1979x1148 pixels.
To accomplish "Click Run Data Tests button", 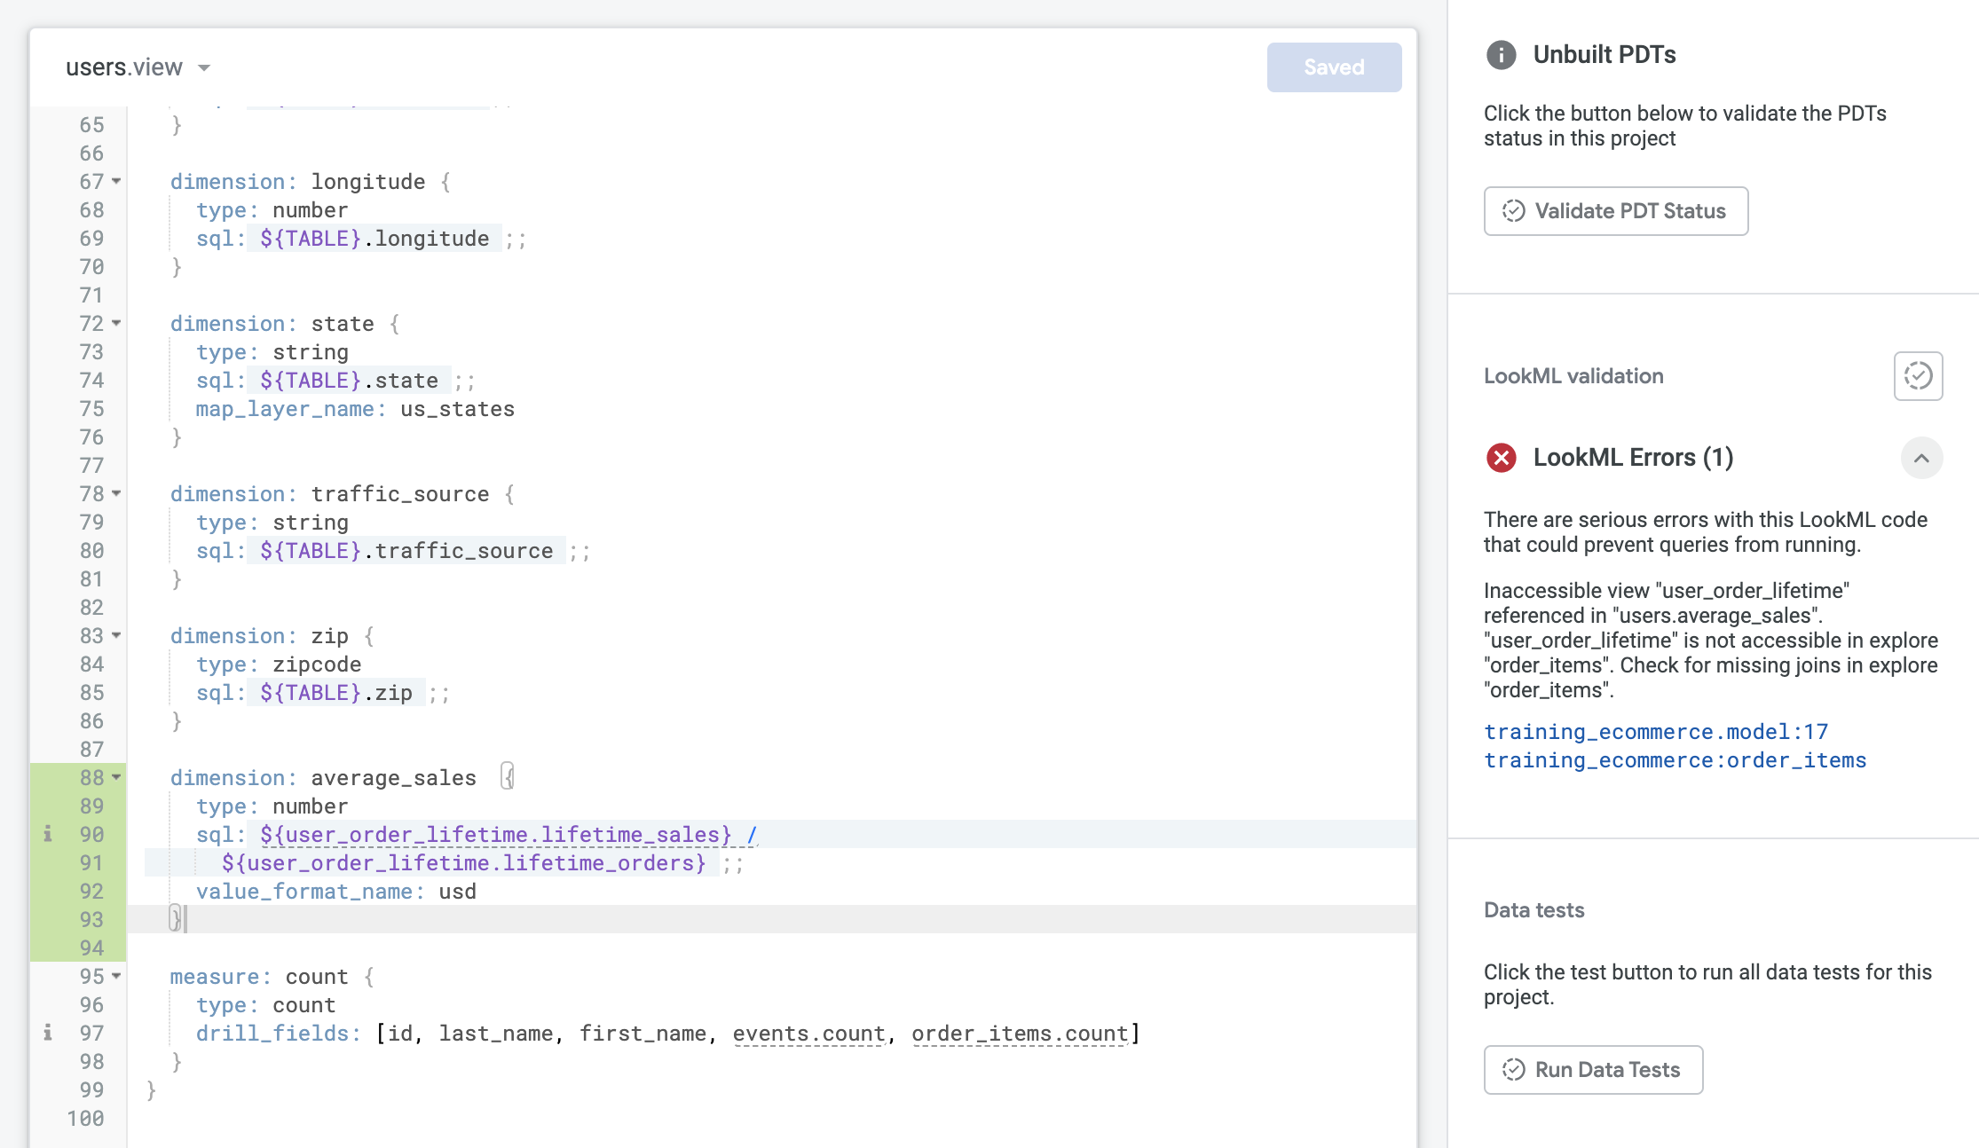I will (1593, 1070).
